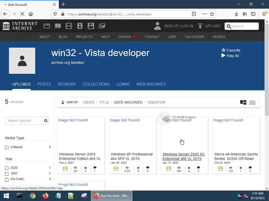
Task: Open Firefox hamburger menu
Action: 264,14
